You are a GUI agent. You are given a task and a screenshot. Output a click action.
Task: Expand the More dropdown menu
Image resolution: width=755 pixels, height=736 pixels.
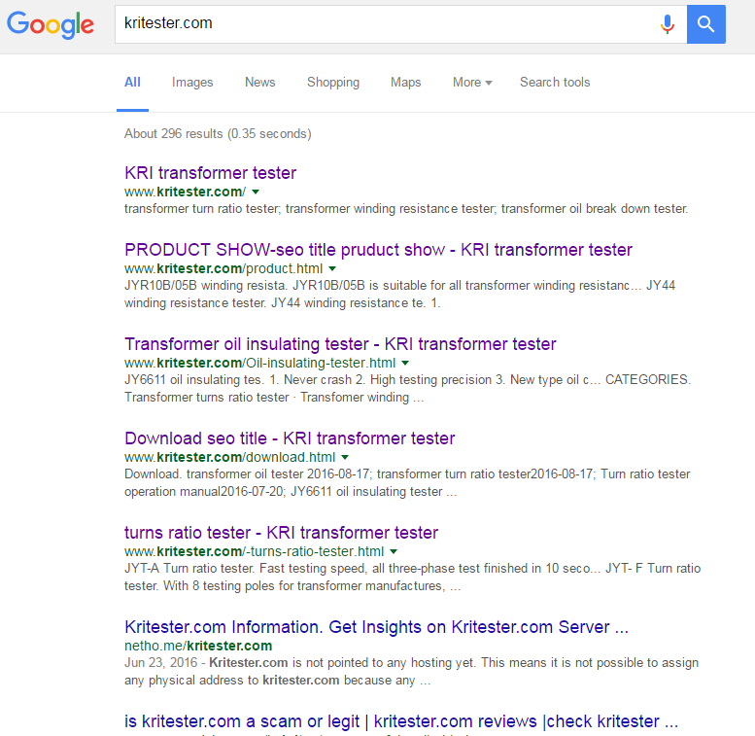[472, 83]
